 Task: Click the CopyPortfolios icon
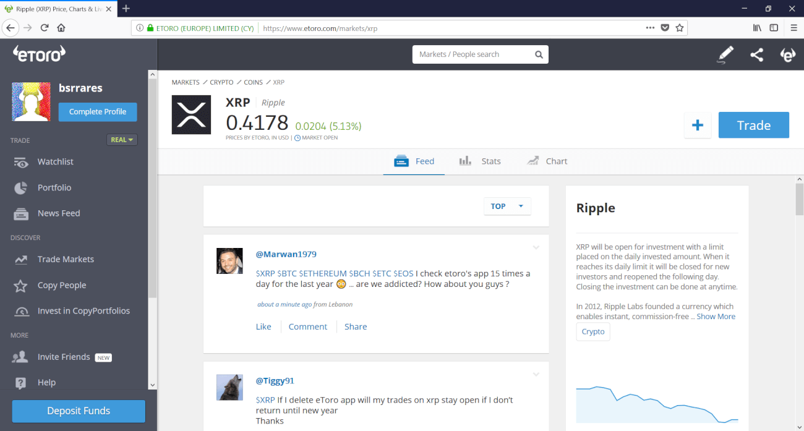pyautogui.click(x=21, y=312)
